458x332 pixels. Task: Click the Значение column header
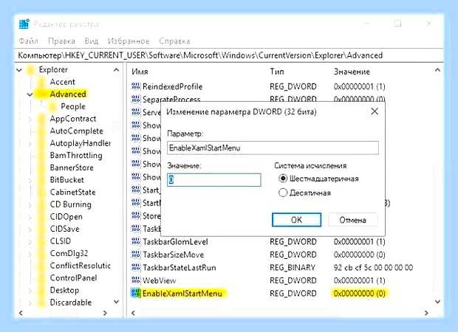pos(352,72)
